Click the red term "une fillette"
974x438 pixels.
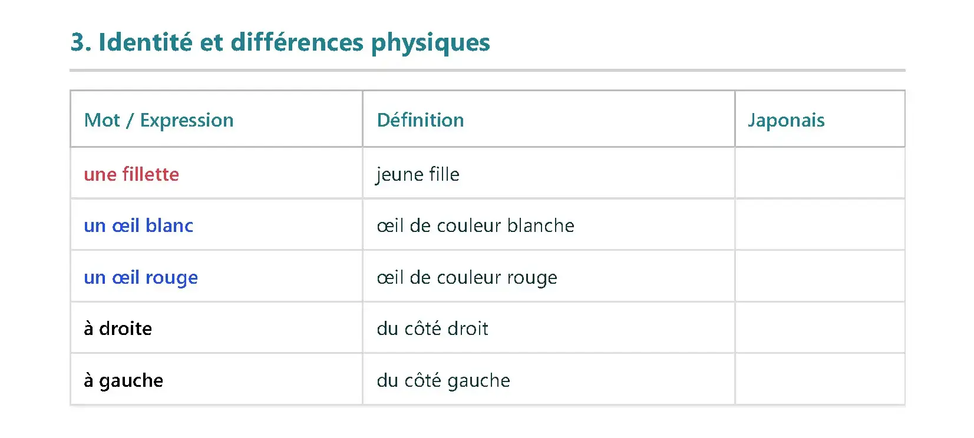point(131,174)
